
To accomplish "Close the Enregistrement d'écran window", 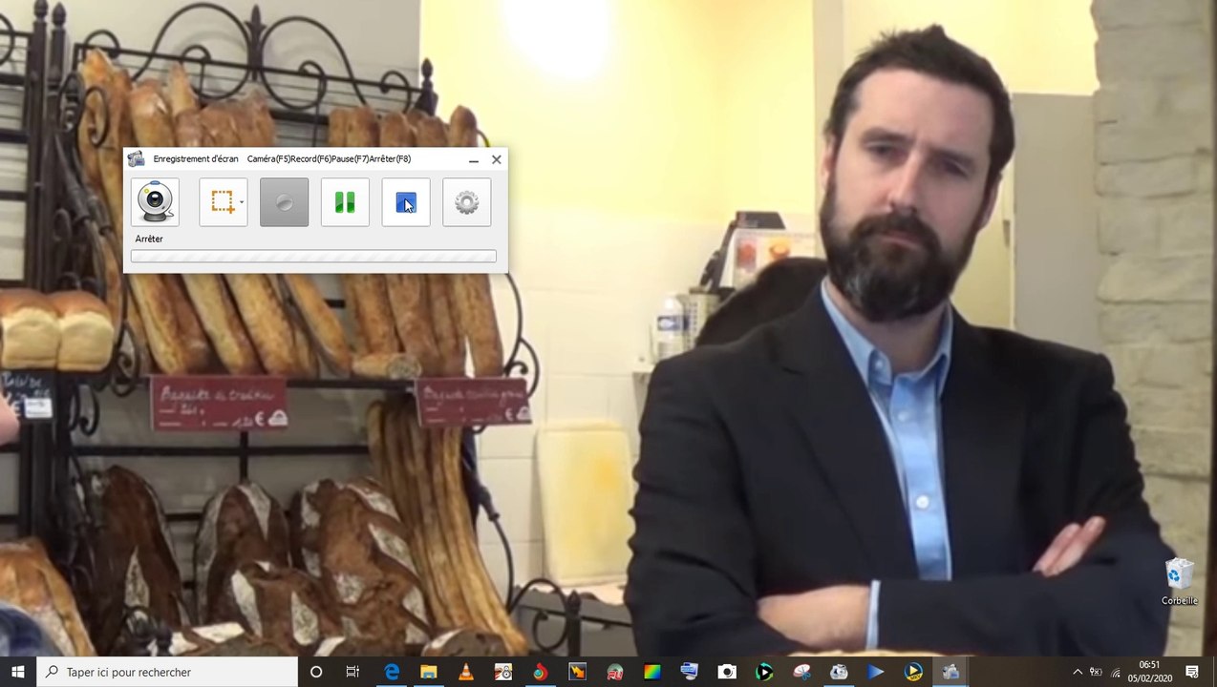I will click(497, 159).
